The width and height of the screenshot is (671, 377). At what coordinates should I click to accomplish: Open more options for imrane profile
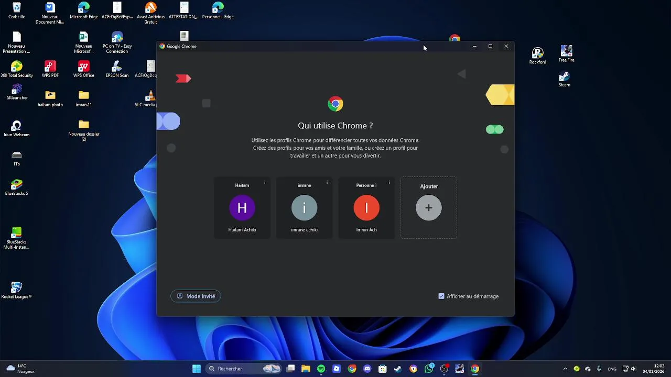point(327,183)
